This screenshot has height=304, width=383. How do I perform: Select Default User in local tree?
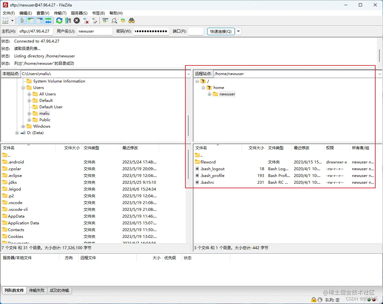coord(51,107)
